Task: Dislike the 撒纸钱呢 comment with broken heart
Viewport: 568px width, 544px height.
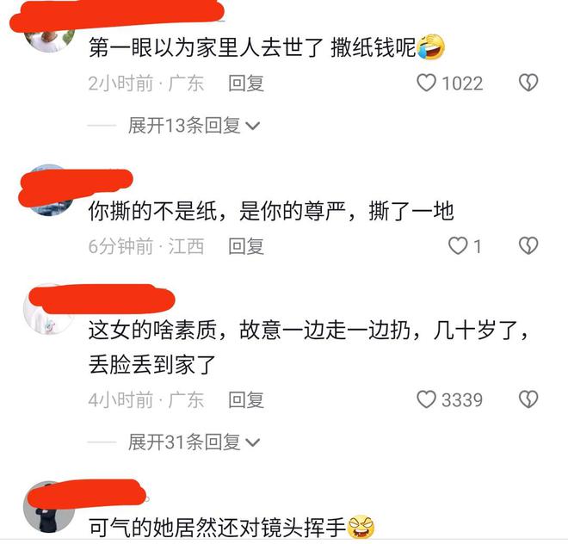Action: click(528, 83)
